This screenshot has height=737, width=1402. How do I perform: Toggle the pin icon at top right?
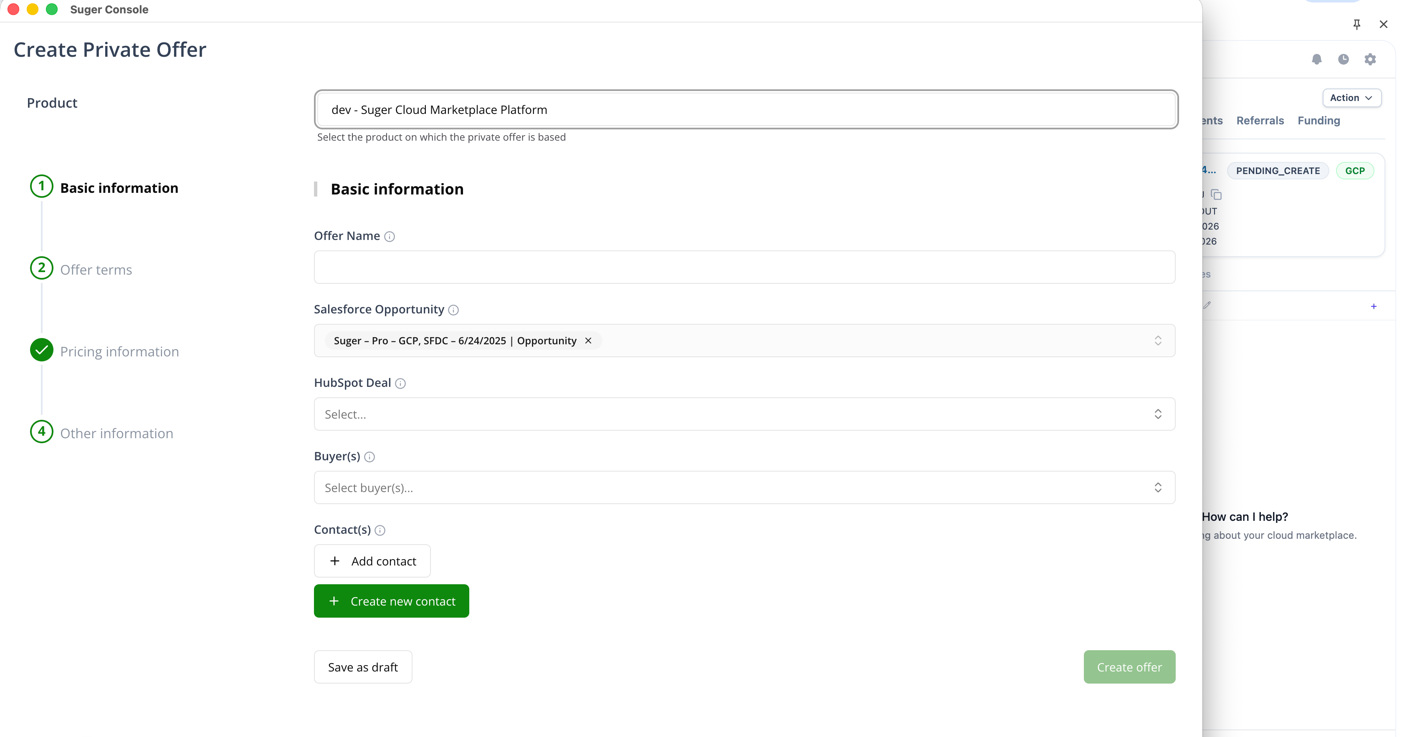1356,25
